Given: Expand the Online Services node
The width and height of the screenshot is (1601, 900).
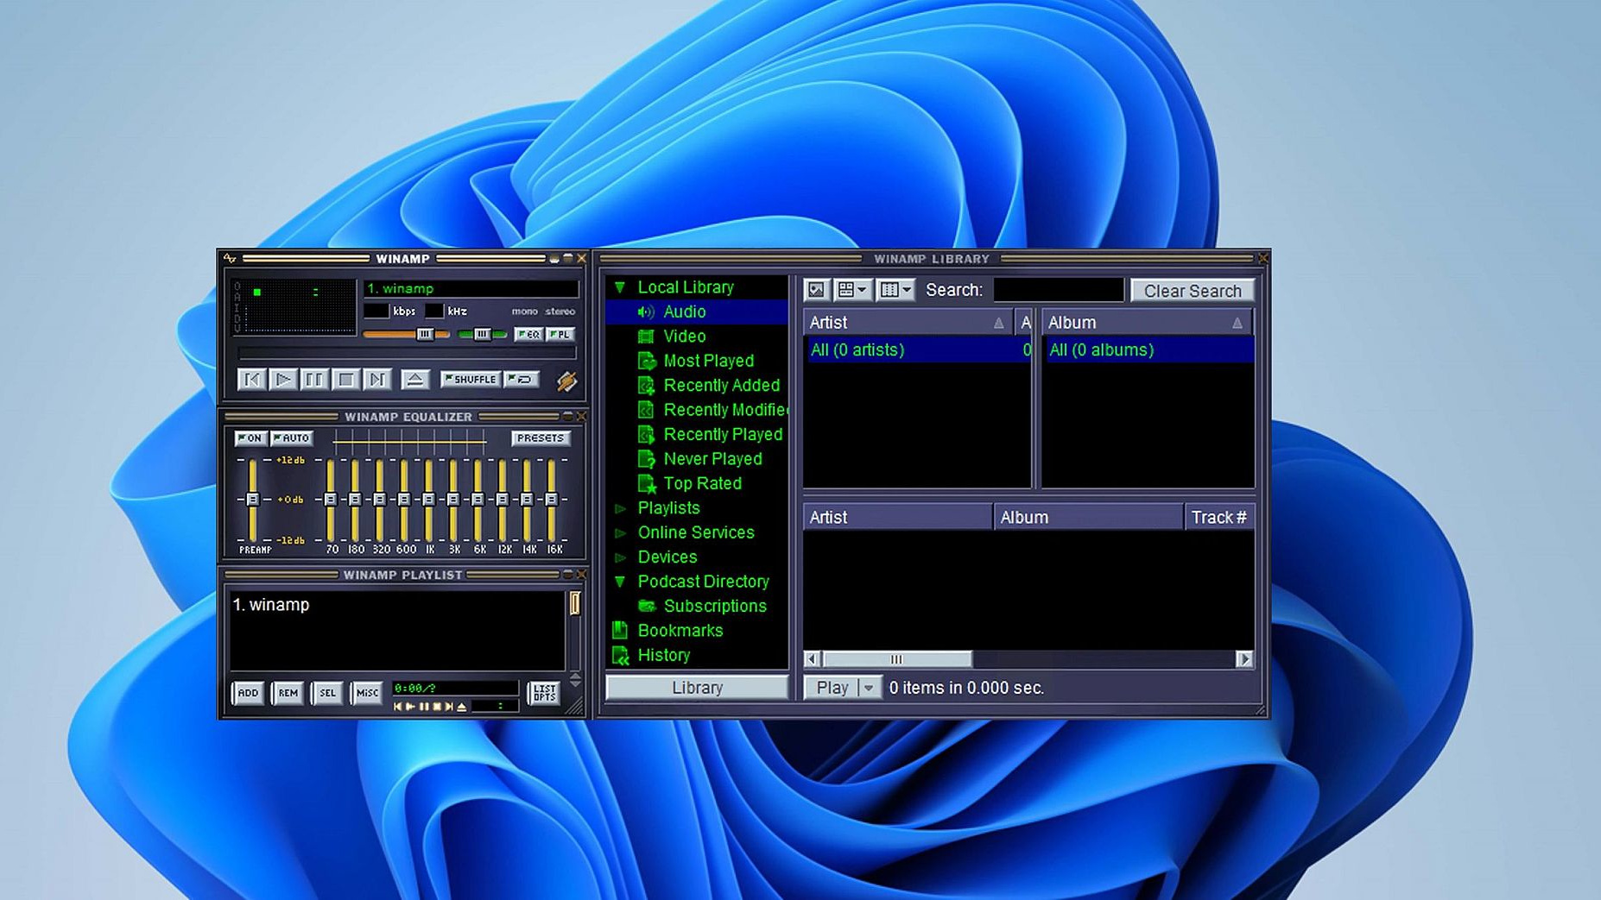Looking at the screenshot, I should pos(620,533).
